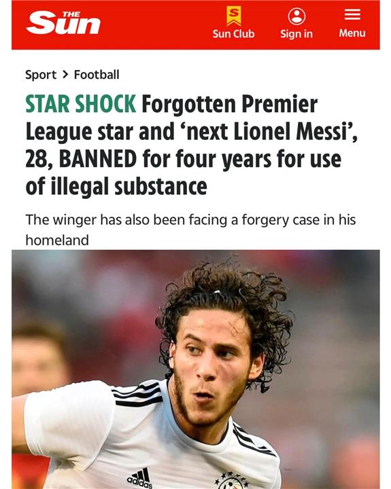The height and width of the screenshot is (489, 391).
Task: Open the hamburger menu icon
Action: pyautogui.click(x=352, y=14)
